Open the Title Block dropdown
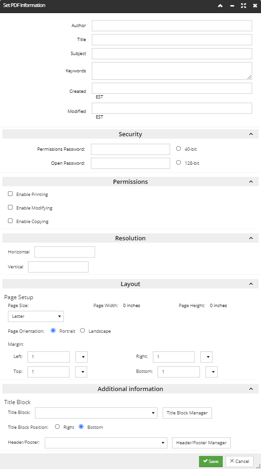261x469 pixels. tap(96, 413)
